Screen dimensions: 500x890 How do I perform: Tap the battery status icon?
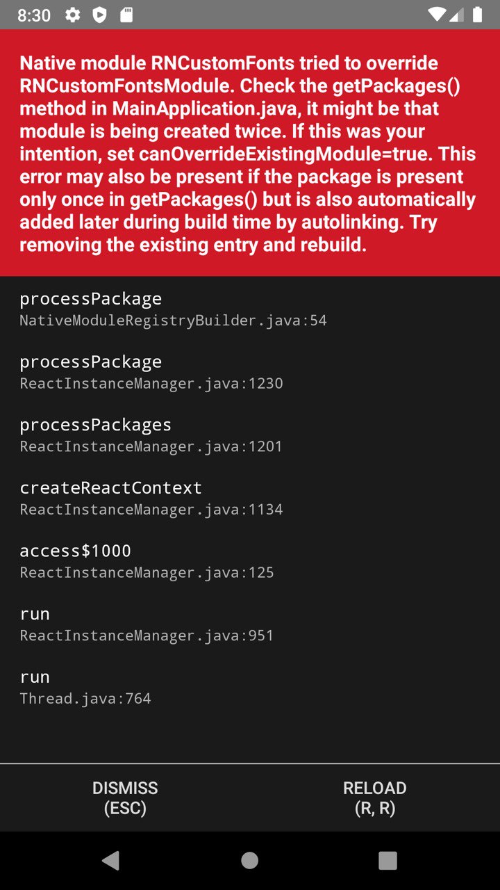pyautogui.click(x=477, y=15)
